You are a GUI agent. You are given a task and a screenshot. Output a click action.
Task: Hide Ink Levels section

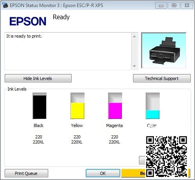point(38,78)
